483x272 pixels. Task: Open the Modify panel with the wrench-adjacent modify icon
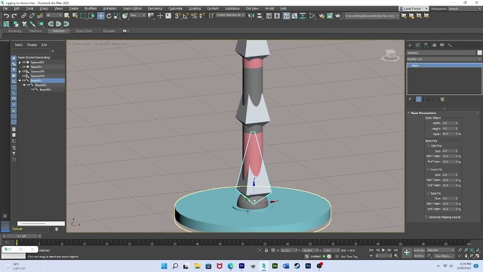(418, 45)
